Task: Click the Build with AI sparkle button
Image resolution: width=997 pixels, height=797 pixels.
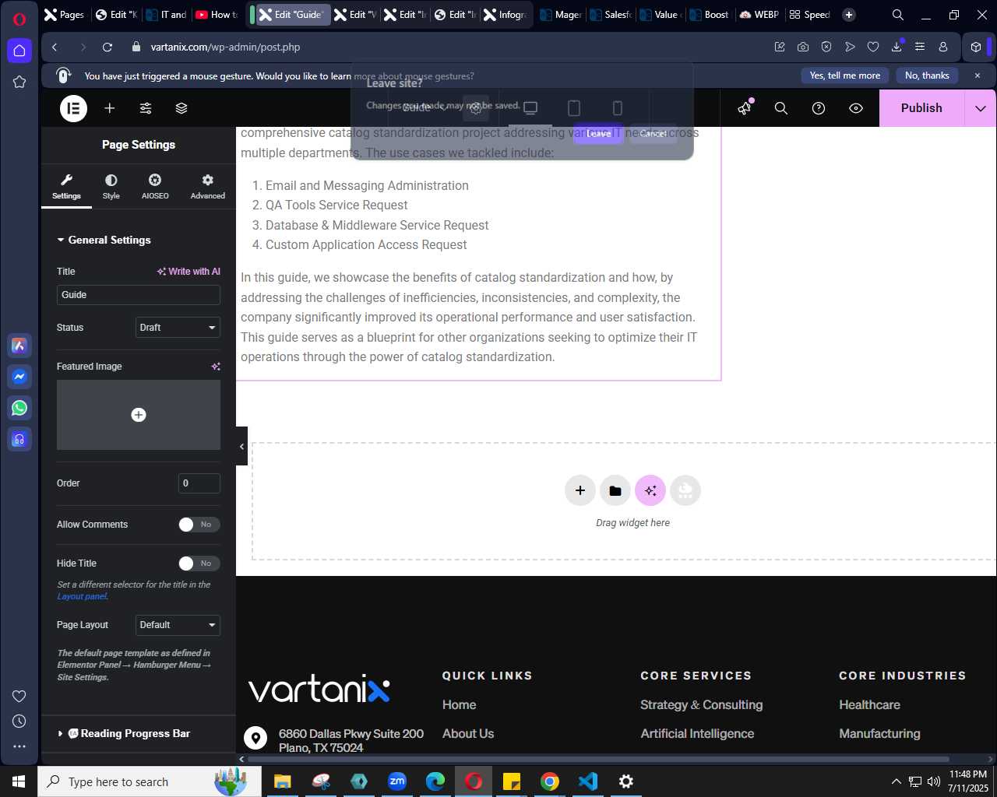Action: (650, 490)
